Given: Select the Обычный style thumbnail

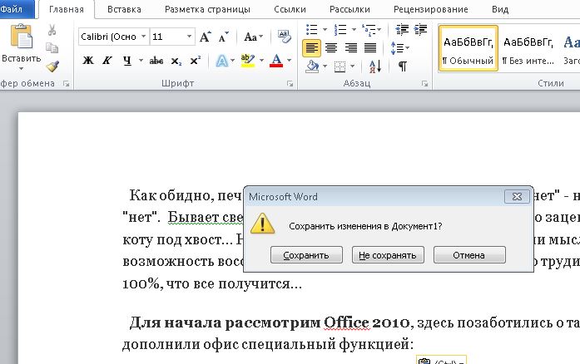Looking at the screenshot, I should pos(468,48).
